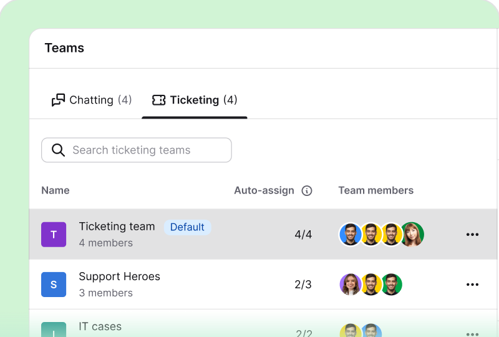Open the Ticketing team row name
The width and height of the screenshot is (499, 337).
[117, 227]
